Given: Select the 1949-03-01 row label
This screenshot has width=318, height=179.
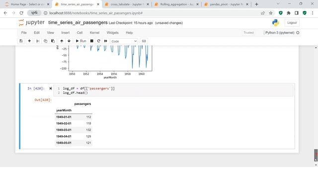Looking at the screenshot, I should (x=64, y=130).
